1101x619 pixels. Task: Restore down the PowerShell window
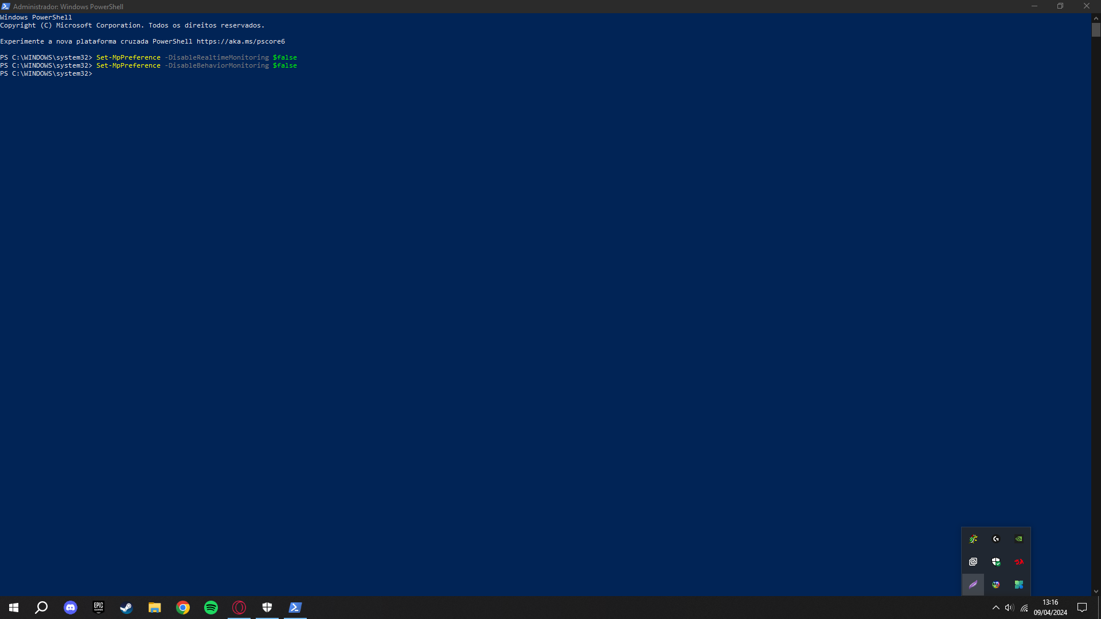pos(1060,6)
